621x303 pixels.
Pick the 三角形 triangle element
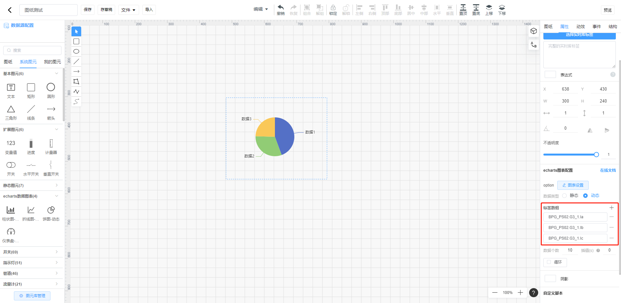pyautogui.click(x=11, y=113)
